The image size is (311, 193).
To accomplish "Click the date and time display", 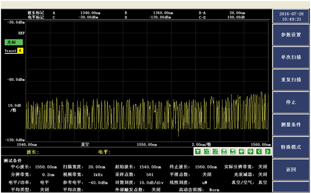I will (291, 16).
